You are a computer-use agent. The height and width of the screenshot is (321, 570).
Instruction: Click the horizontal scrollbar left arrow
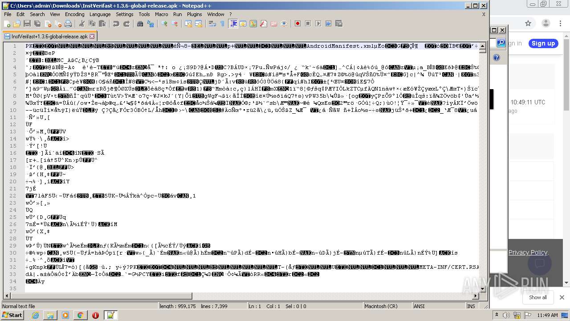[7, 296]
